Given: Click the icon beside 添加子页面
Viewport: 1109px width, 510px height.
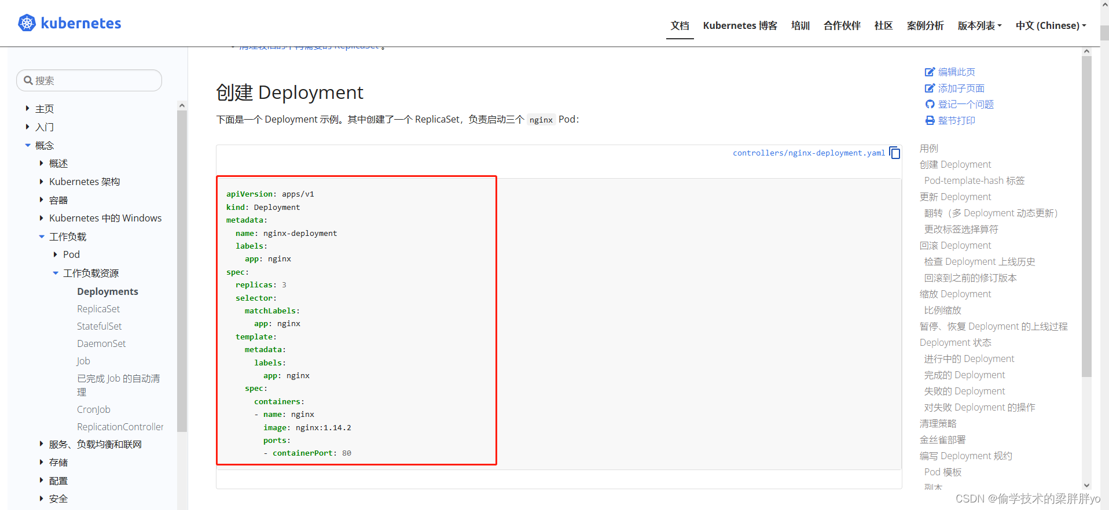Looking at the screenshot, I should pyautogui.click(x=930, y=88).
